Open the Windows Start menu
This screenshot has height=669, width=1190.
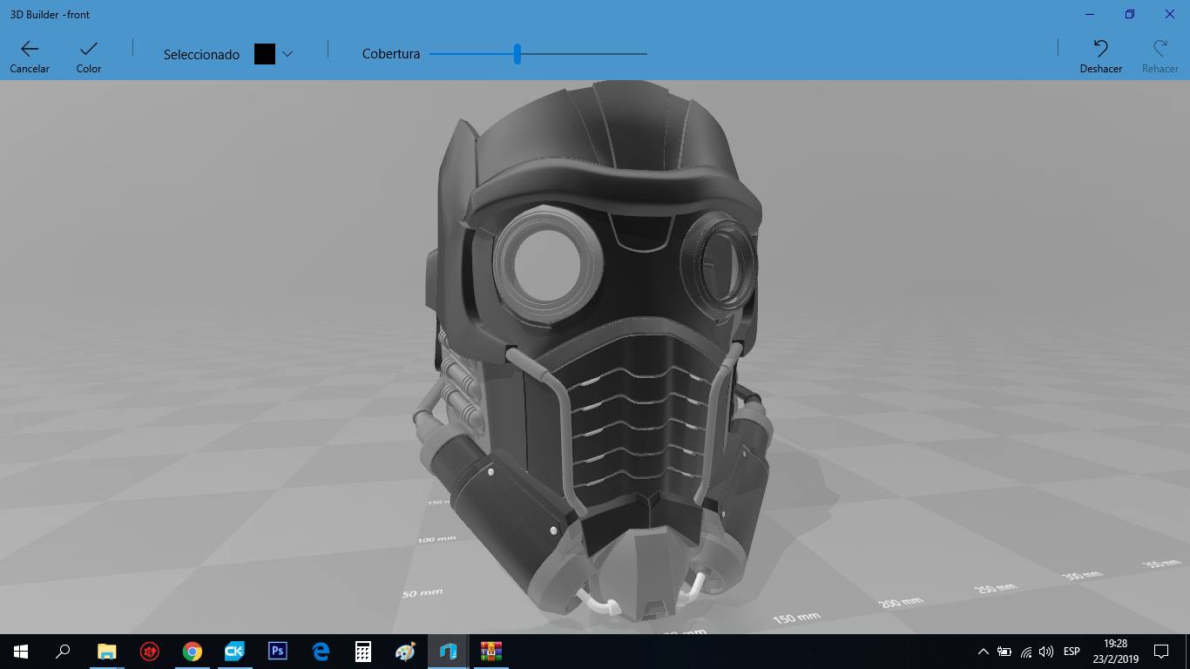[x=21, y=652]
